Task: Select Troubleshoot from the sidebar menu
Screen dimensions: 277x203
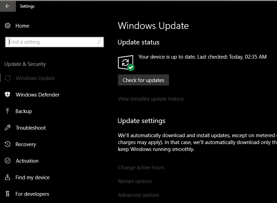Action: pyautogui.click(x=30, y=128)
